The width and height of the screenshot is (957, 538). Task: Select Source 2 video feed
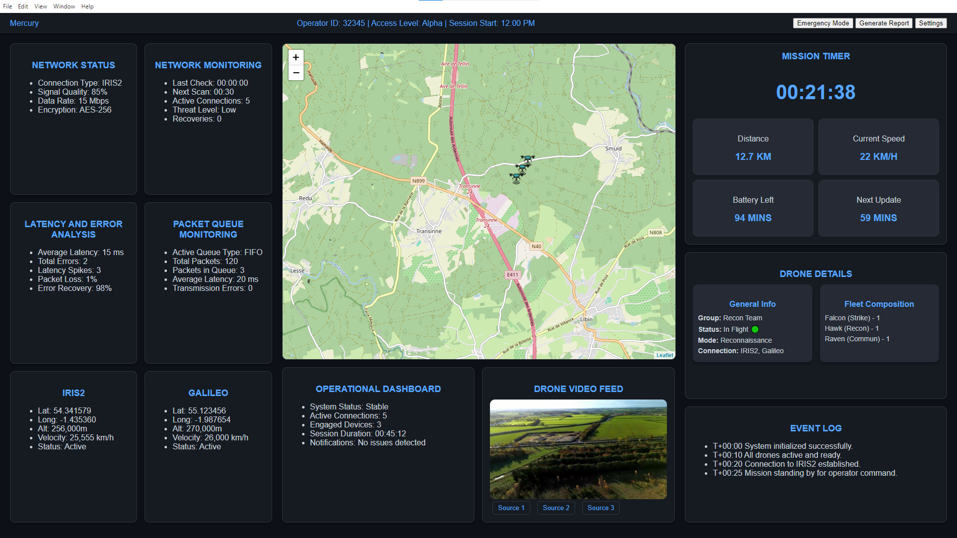pyautogui.click(x=555, y=508)
